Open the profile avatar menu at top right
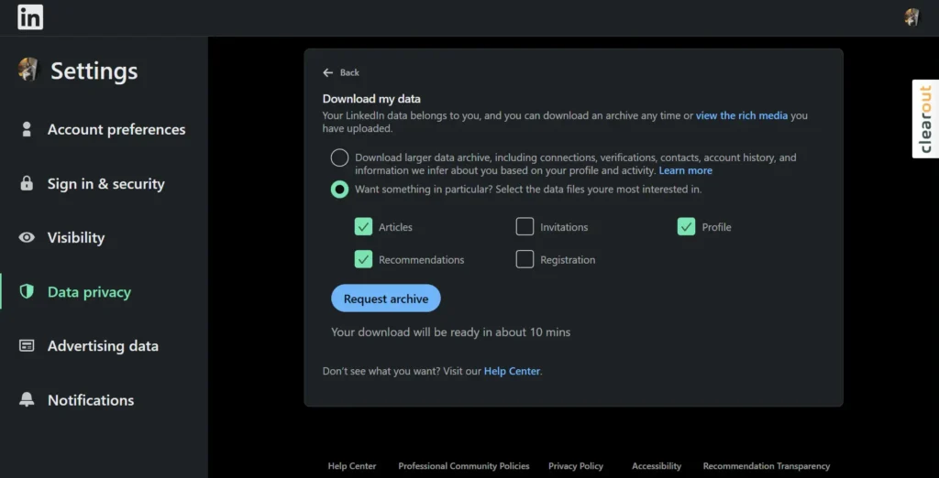939x478 pixels. tap(911, 17)
